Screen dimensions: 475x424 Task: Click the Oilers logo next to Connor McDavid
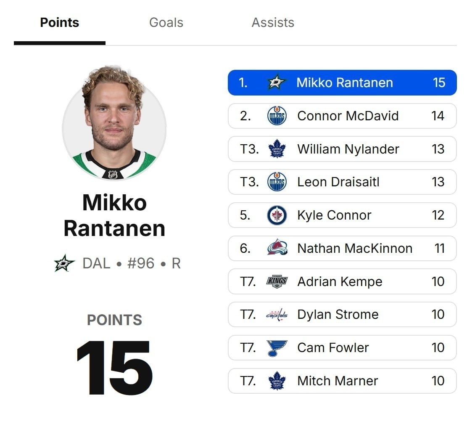coord(277,116)
